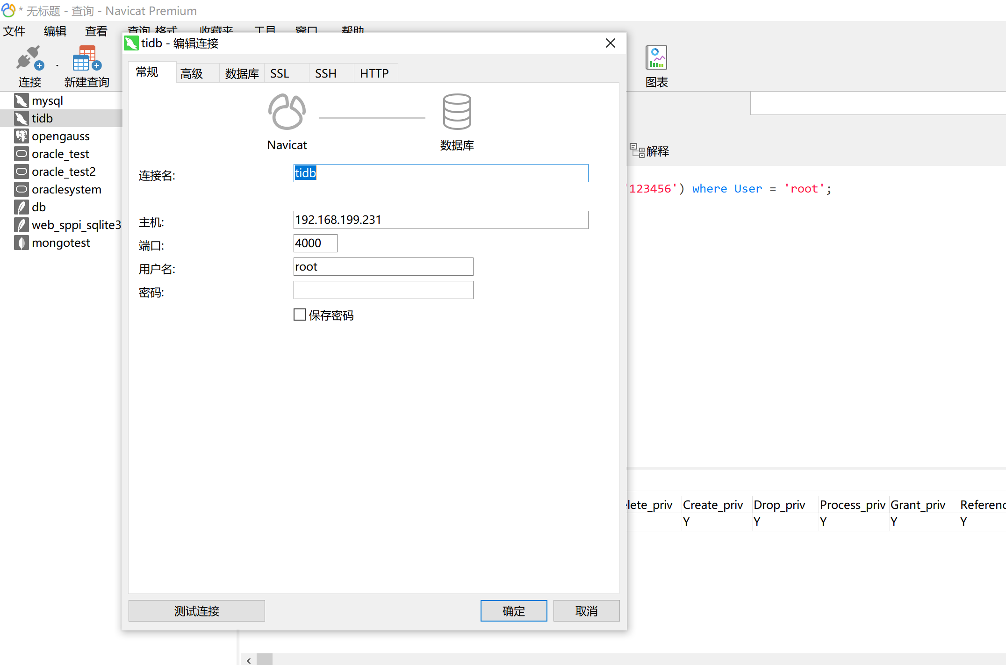This screenshot has height=665, width=1006.
Task: Click into the Password (密码) input field
Action: pos(383,290)
